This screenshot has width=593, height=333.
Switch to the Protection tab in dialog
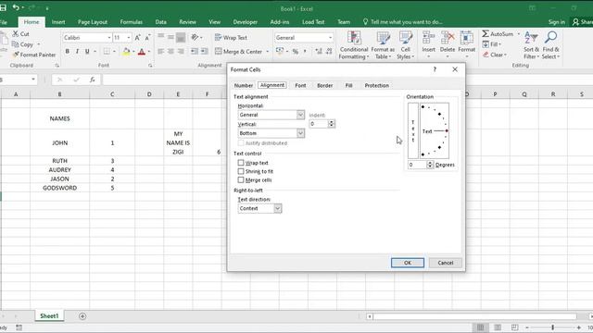377,85
